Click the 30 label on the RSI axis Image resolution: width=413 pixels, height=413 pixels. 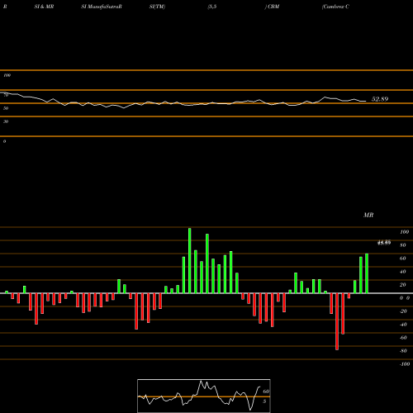6,121
